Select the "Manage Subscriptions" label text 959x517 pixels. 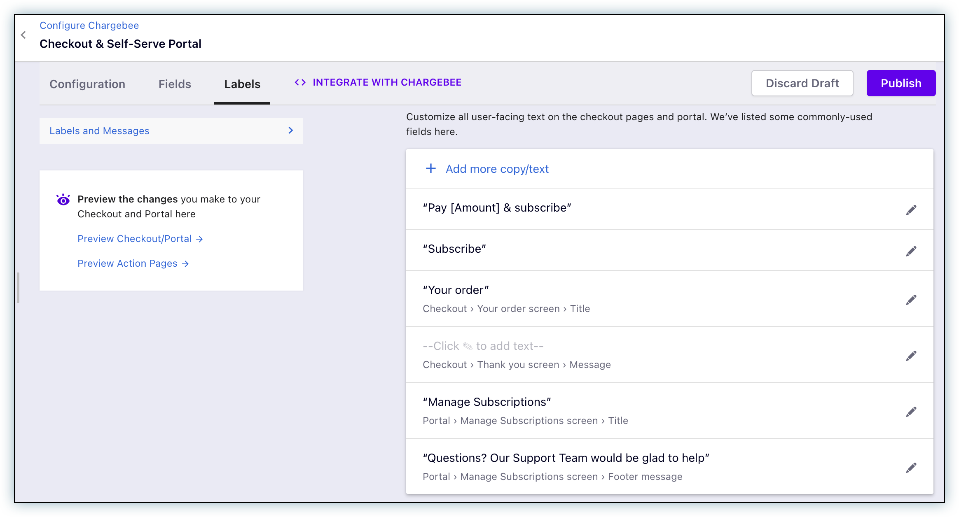[487, 402]
